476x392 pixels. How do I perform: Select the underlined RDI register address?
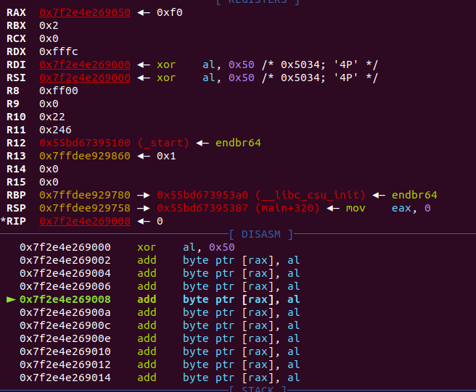[x=85, y=64]
